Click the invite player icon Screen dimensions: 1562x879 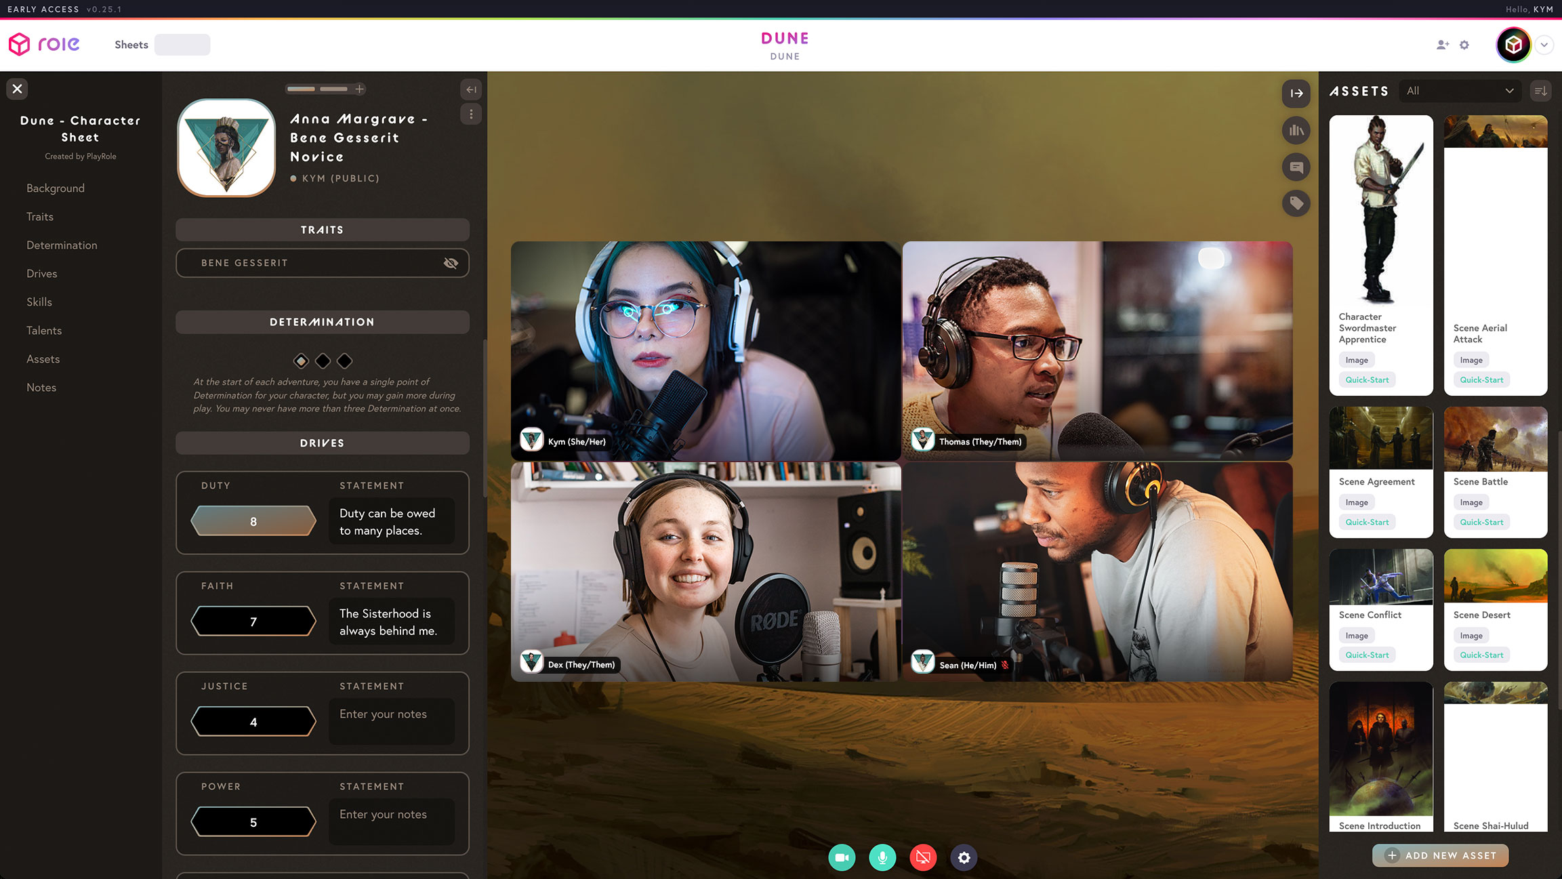click(x=1442, y=45)
